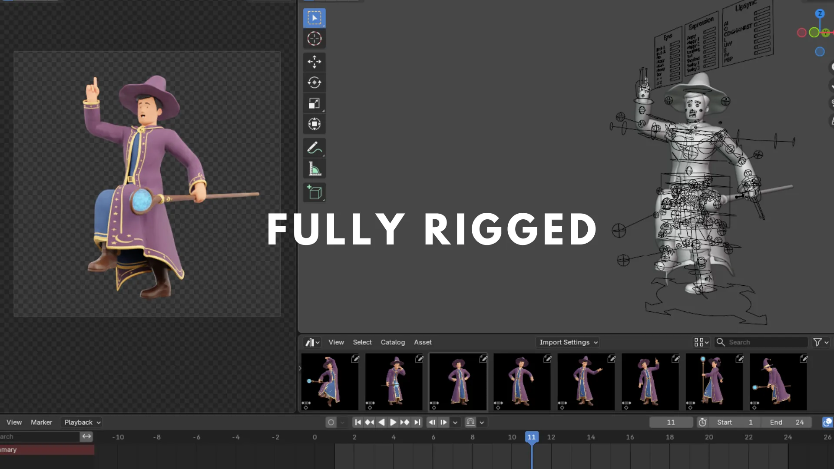Select the Measure ruler tool
This screenshot has height=469, width=834.
click(x=314, y=169)
